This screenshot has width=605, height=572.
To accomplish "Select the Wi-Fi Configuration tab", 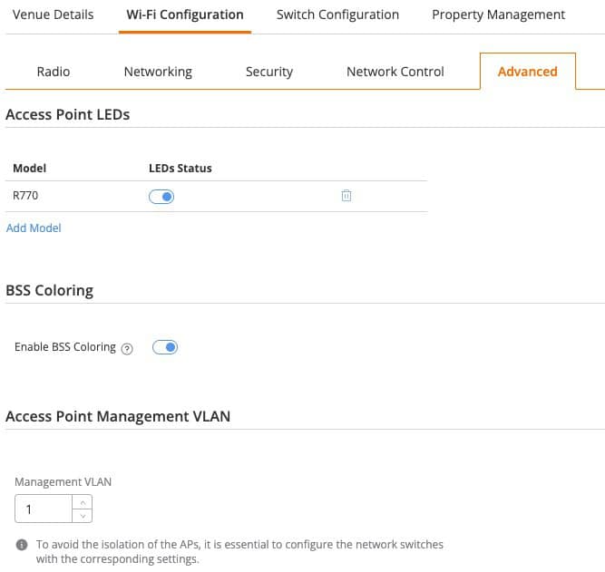I will tap(185, 15).
